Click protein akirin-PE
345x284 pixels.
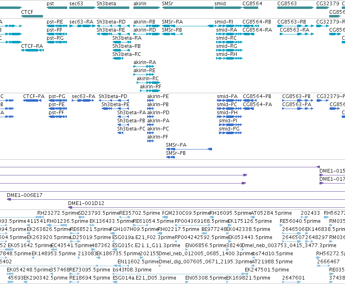click(150, 100)
